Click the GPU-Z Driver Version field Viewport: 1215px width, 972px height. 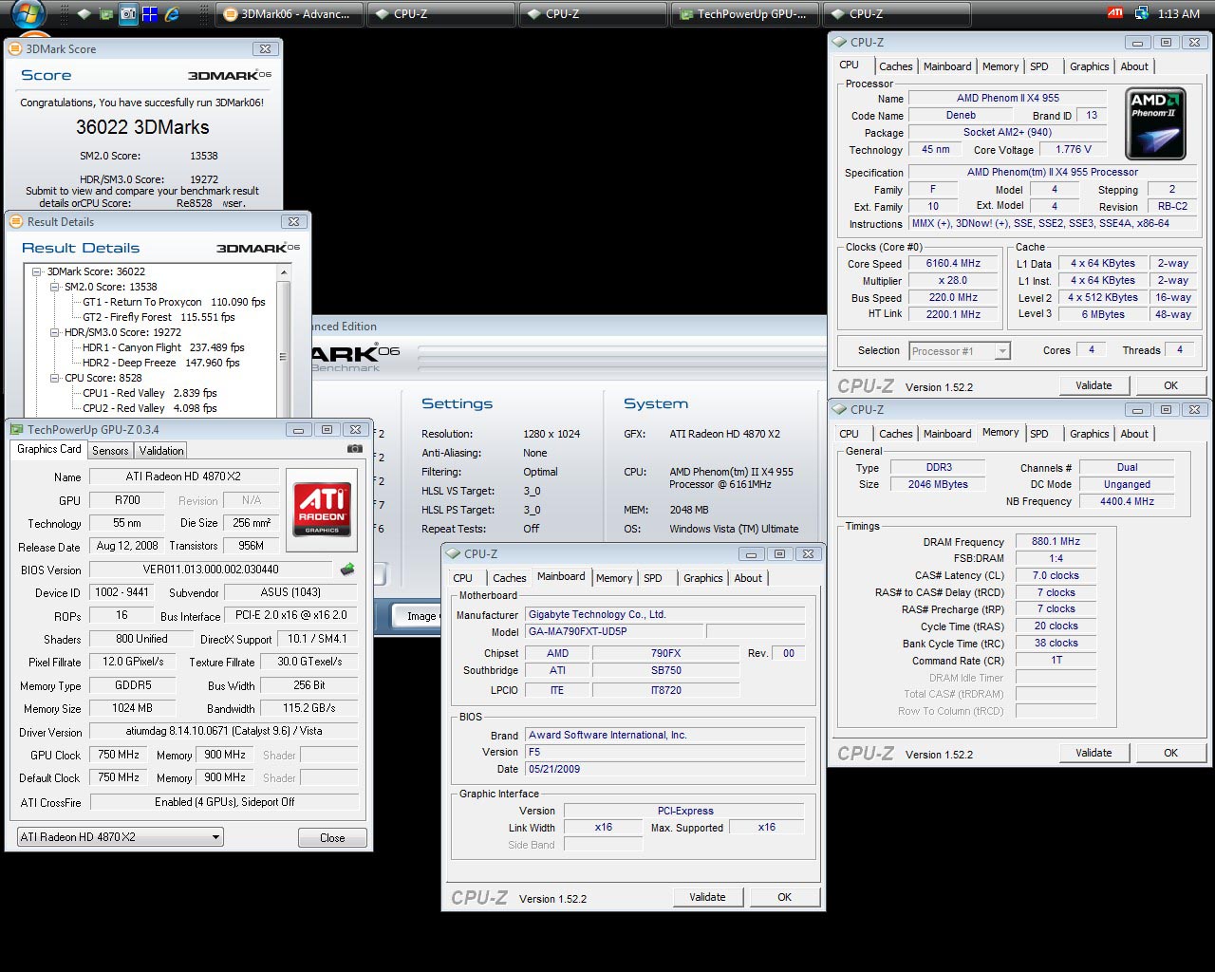pos(224,732)
